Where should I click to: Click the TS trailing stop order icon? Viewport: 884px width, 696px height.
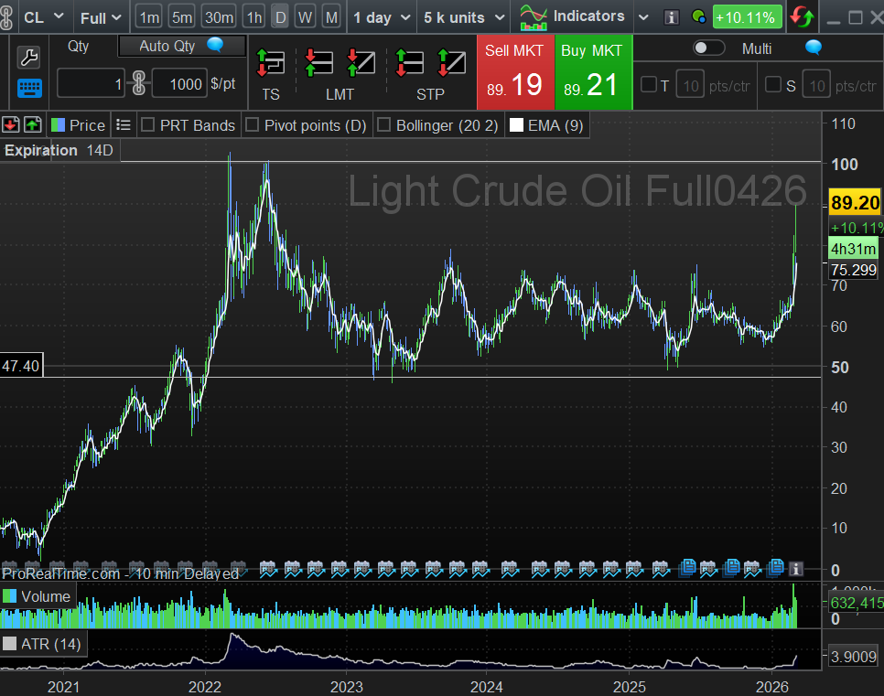tap(270, 62)
